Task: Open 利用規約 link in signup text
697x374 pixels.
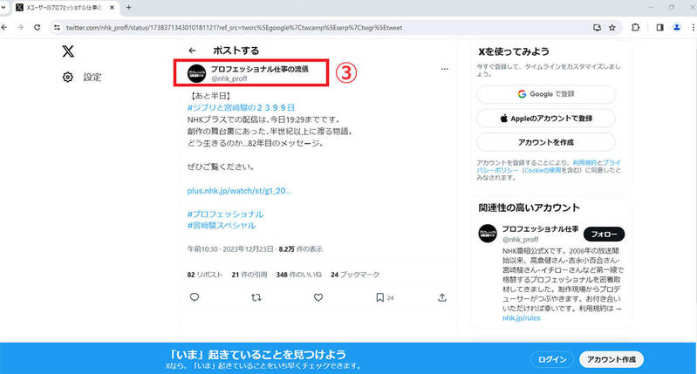Action: (584, 162)
